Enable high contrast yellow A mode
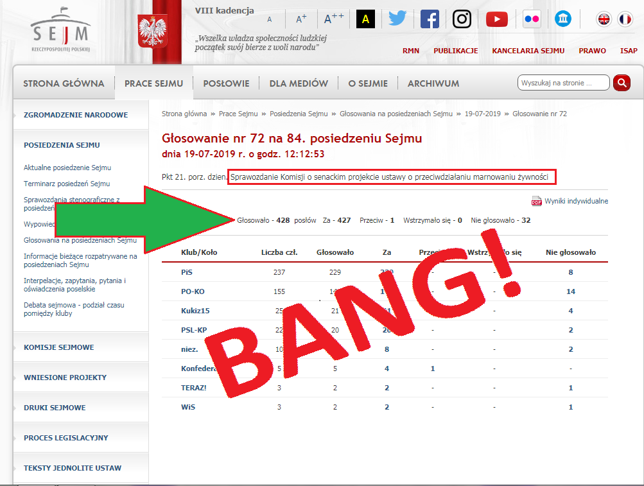 pos(365,19)
